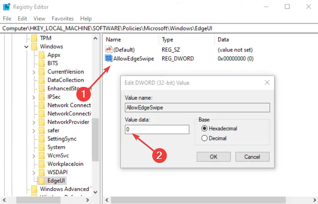Click the CurrentVersion folder icon

42,72
